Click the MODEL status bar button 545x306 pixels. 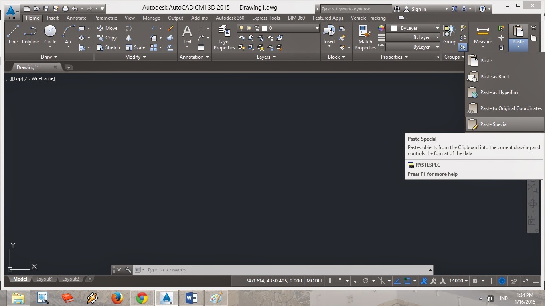[314, 281]
